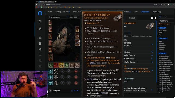Viewport: 175px width, 98px height.
Task: Click the spiked shield mage type icon
Action: click(56, 77)
